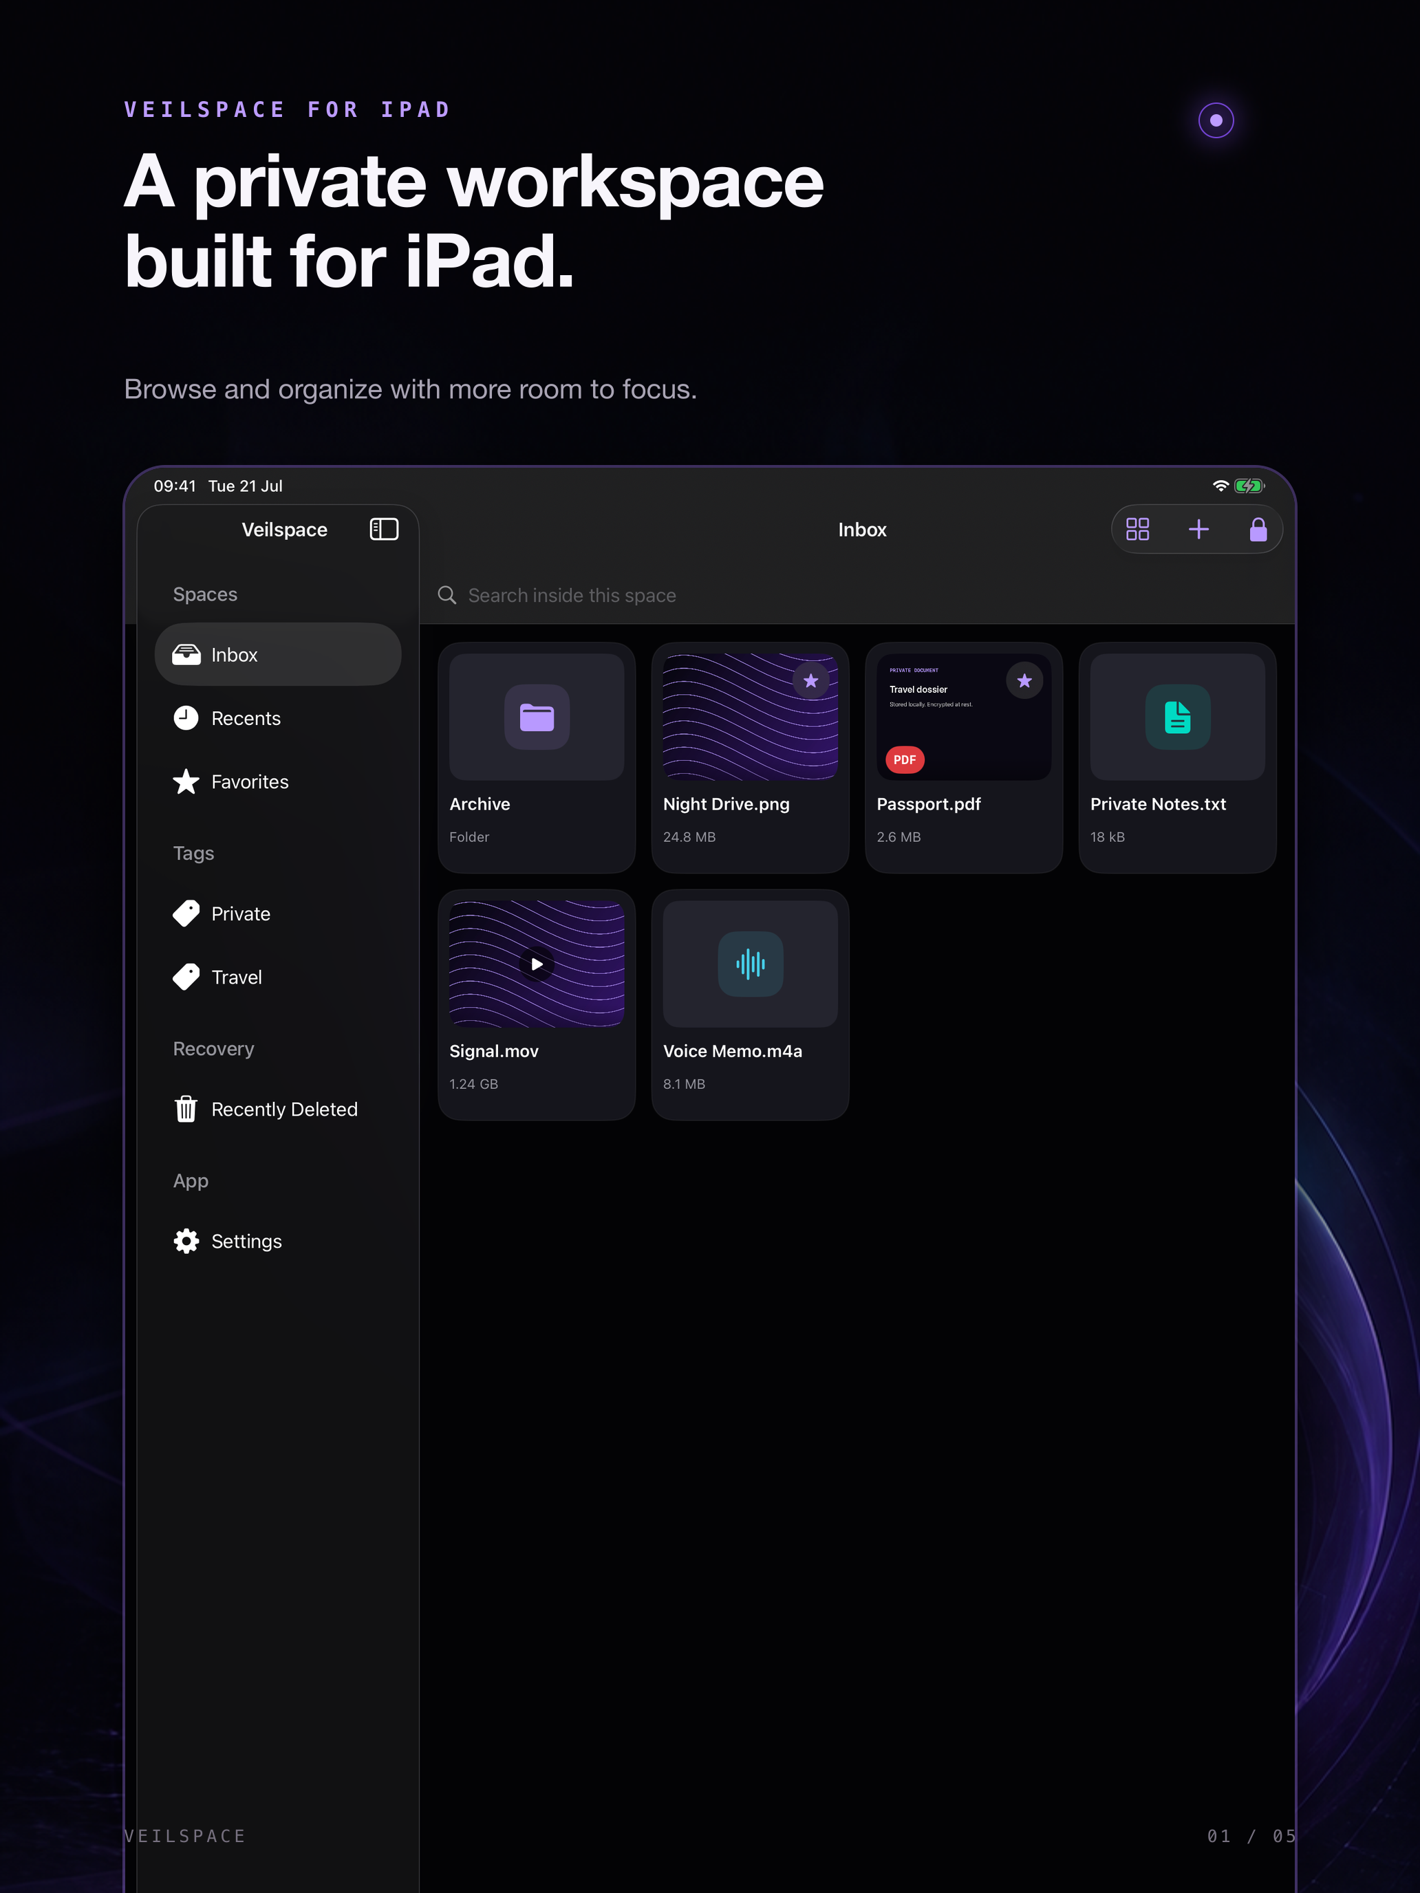Click the waveform icon of Voice Memo.m4a
The width and height of the screenshot is (1420, 1893).
[x=751, y=964]
